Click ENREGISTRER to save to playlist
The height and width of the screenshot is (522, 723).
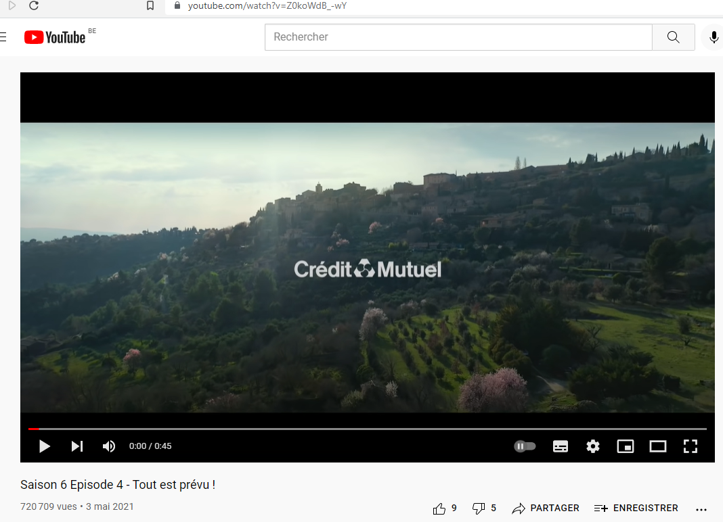(x=636, y=508)
